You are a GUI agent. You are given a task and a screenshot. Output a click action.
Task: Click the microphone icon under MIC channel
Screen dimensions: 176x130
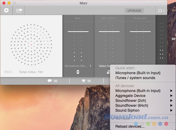[78, 72]
